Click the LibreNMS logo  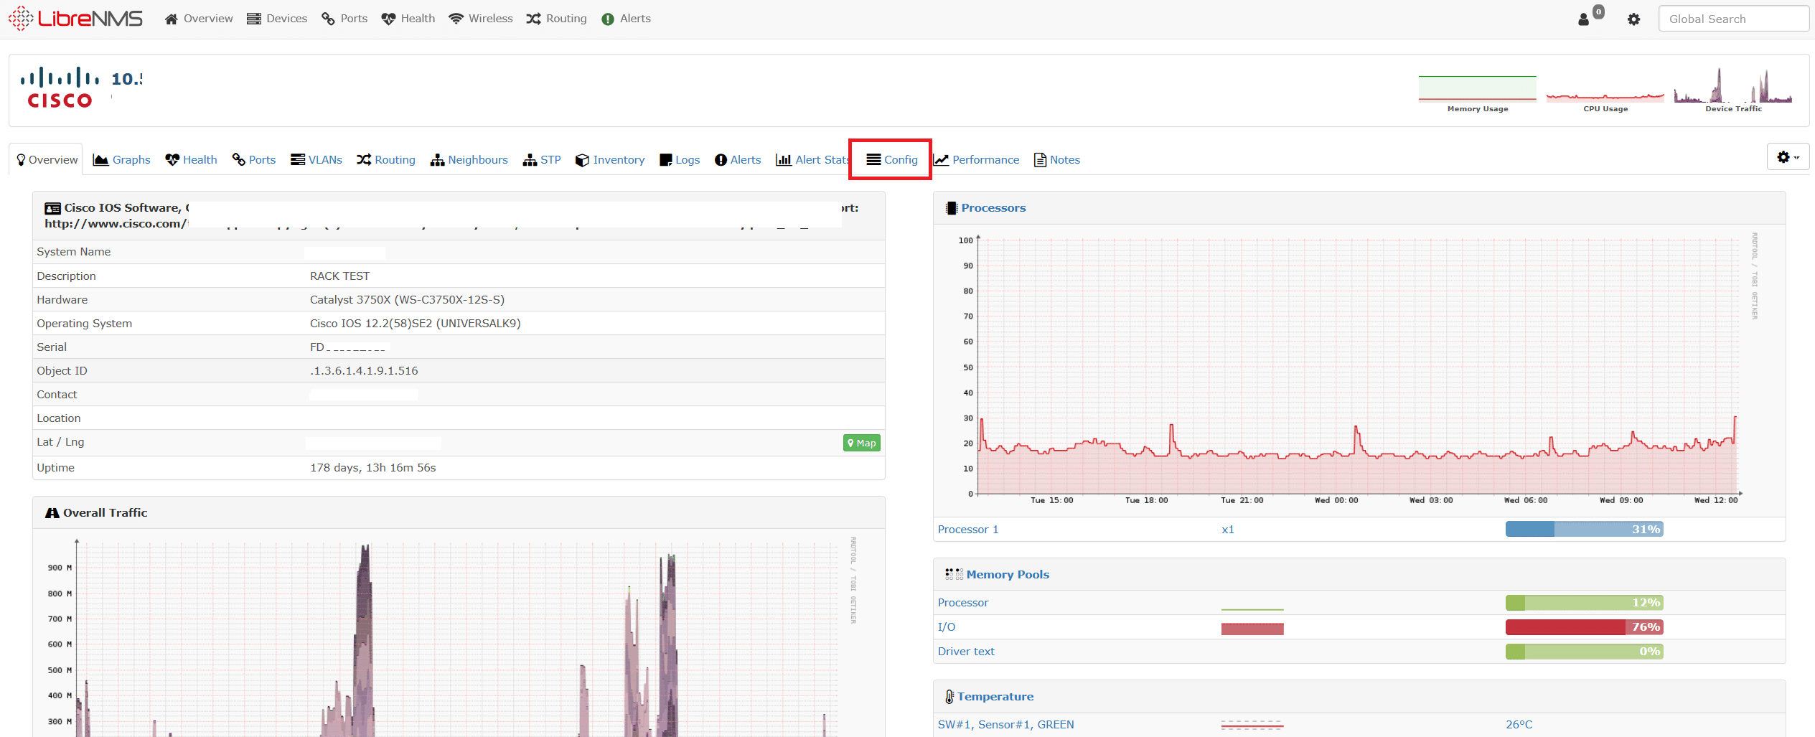(75, 18)
